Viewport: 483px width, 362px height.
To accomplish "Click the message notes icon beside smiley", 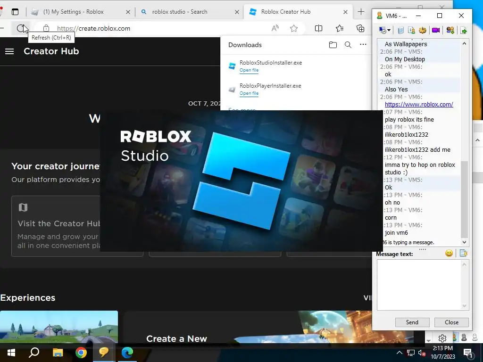I will (463, 253).
